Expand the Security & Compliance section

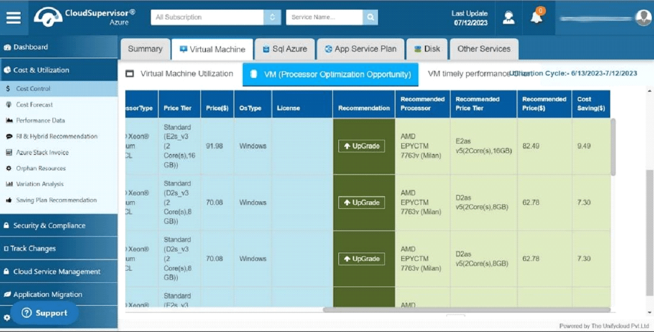(x=59, y=225)
